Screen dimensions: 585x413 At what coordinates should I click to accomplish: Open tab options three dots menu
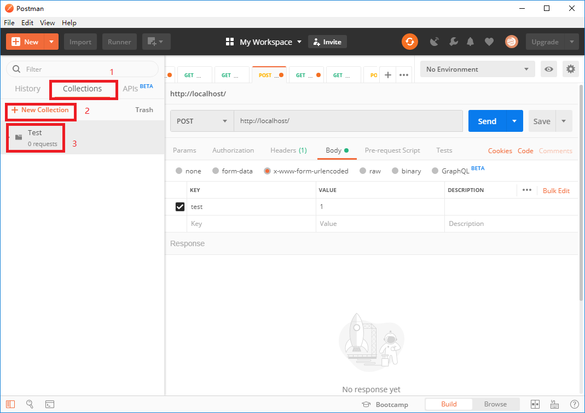point(404,75)
